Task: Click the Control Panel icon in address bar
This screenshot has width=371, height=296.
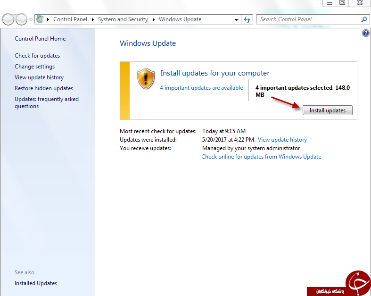Action: (x=40, y=19)
